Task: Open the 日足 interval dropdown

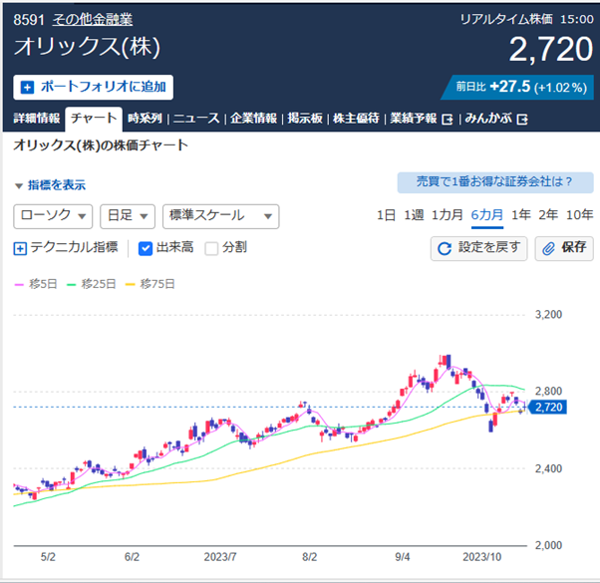Action: tap(128, 216)
